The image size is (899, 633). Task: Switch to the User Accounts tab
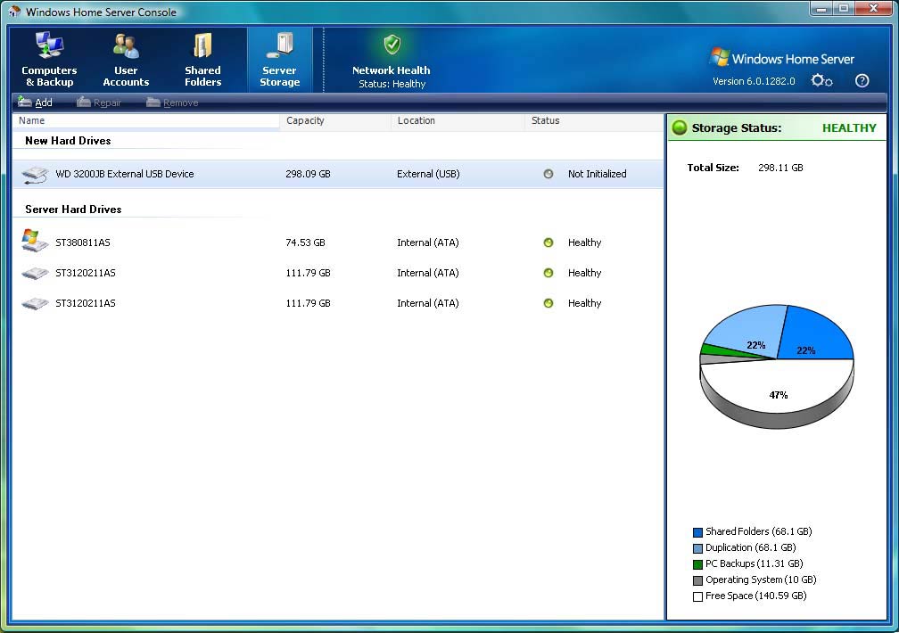click(126, 60)
